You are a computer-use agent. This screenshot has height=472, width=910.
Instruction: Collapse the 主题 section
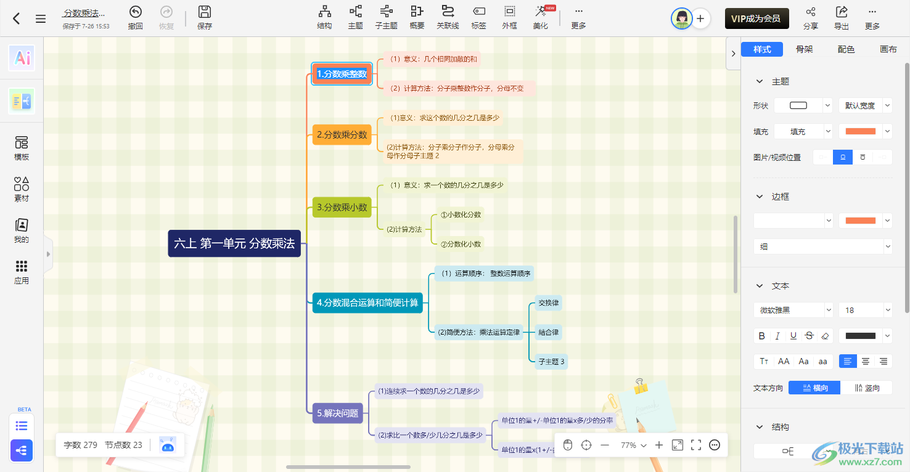pos(760,81)
